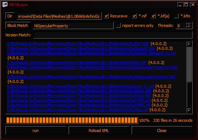198x140 pixels.
Task: Click the Dir button
Action: click(10, 16)
